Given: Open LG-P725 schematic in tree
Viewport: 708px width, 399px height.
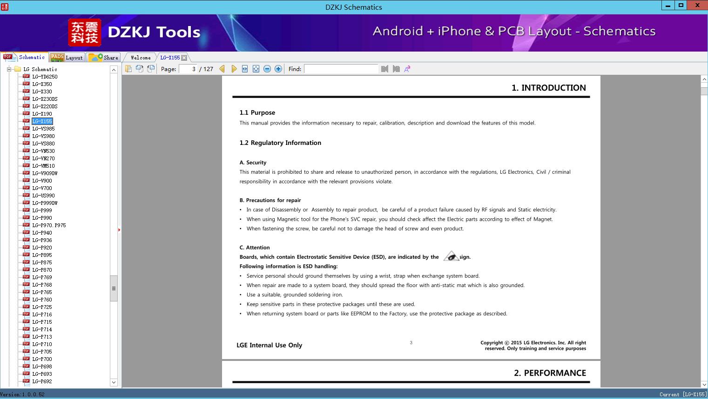Looking at the screenshot, I should click(x=42, y=307).
